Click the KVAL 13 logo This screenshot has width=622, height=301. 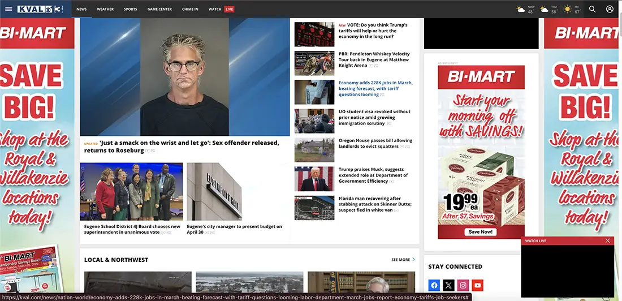point(40,9)
